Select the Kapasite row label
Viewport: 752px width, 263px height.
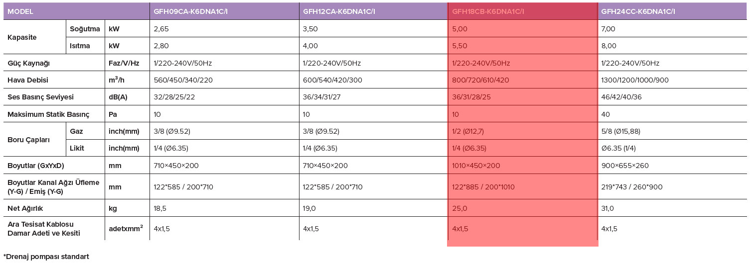pyautogui.click(x=22, y=37)
